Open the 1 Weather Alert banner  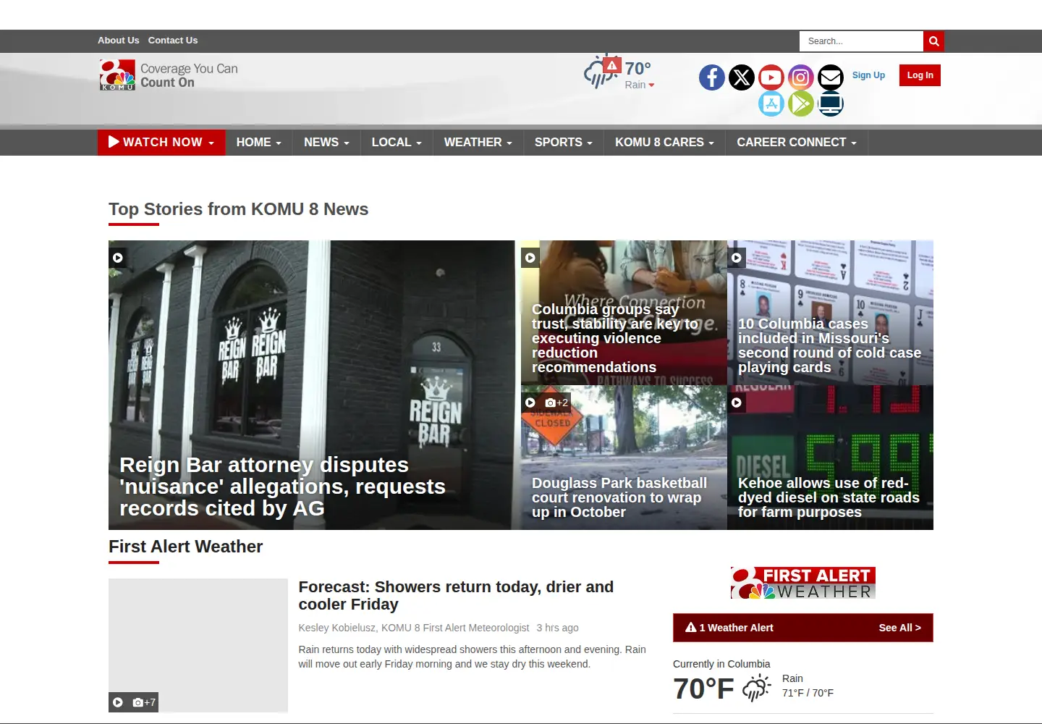coord(803,628)
